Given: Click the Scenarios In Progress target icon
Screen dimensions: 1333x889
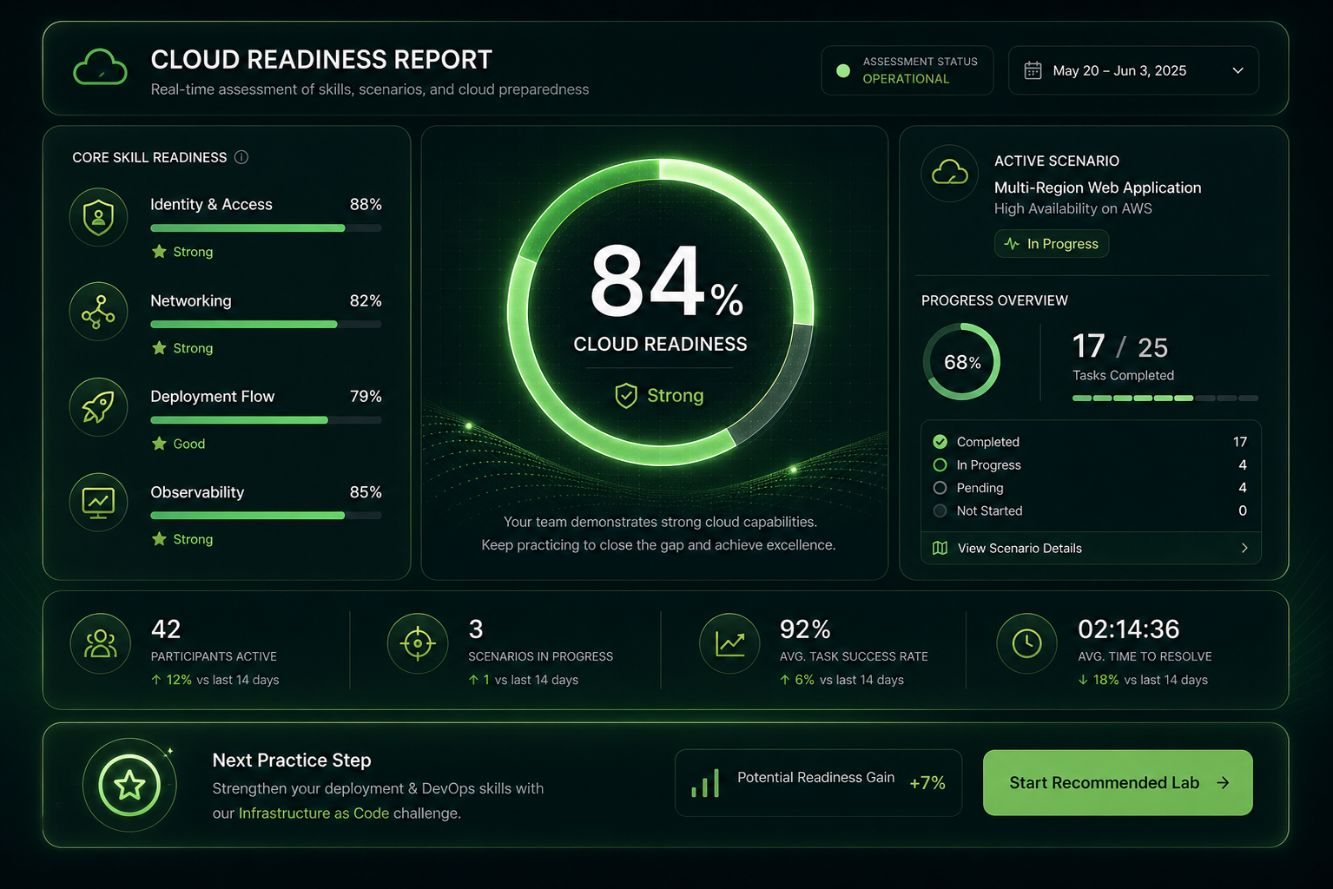Looking at the screenshot, I should (418, 643).
